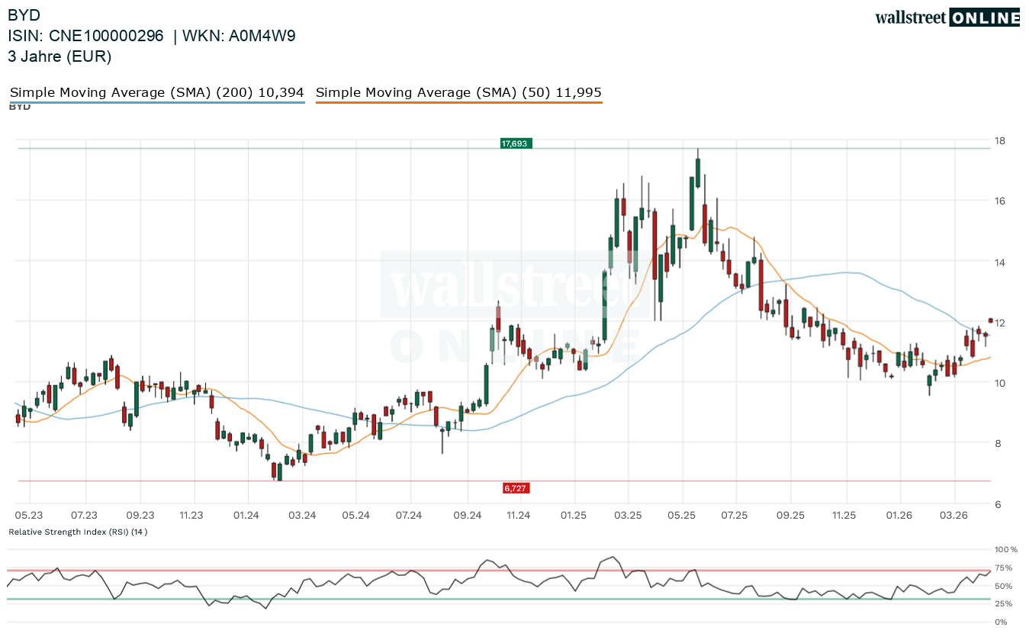Click the 05.23 date on the x-axis
1029x643 pixels.
(x=29, y=516)
